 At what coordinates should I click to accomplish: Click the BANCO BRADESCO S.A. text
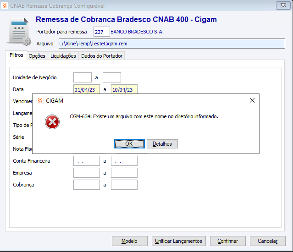[137, 32]
